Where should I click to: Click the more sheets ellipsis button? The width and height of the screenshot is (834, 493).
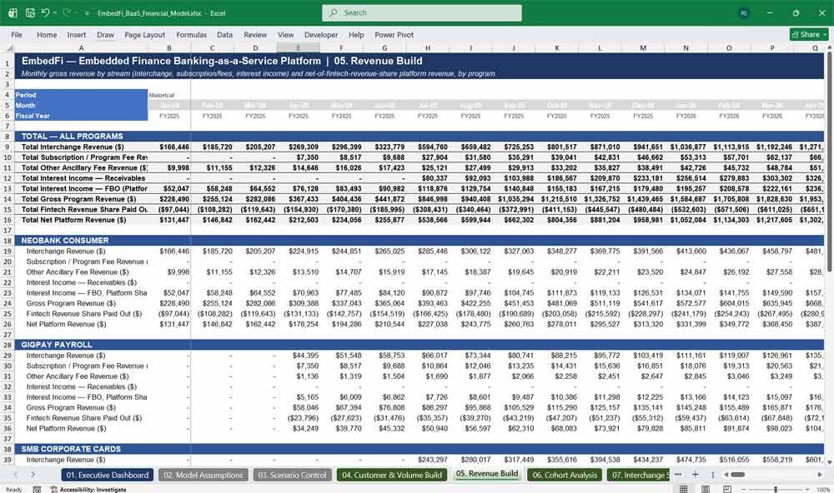677,475
